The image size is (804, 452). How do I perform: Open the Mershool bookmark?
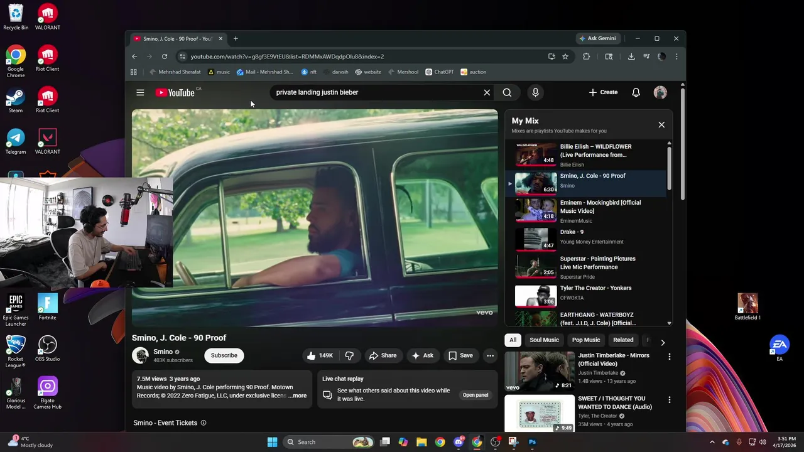pos(403,72)
